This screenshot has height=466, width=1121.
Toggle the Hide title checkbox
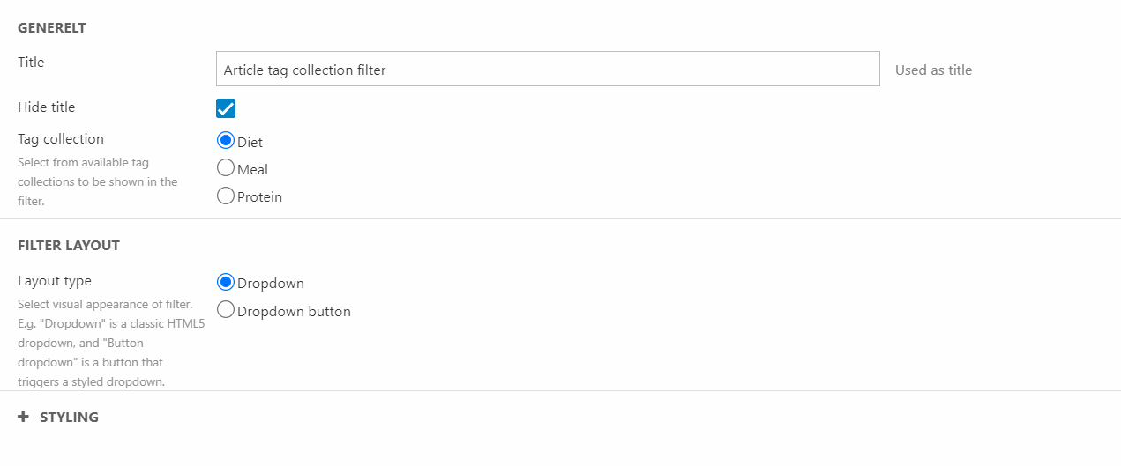[x=226, y=108]
